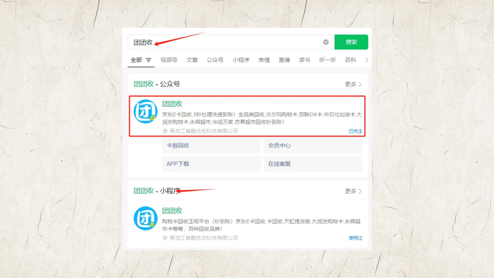Image resolution: width=494 pixels, height=278 pixels.
Task: Open the filter icon beside 全部
Action: (x=149, y=60)
